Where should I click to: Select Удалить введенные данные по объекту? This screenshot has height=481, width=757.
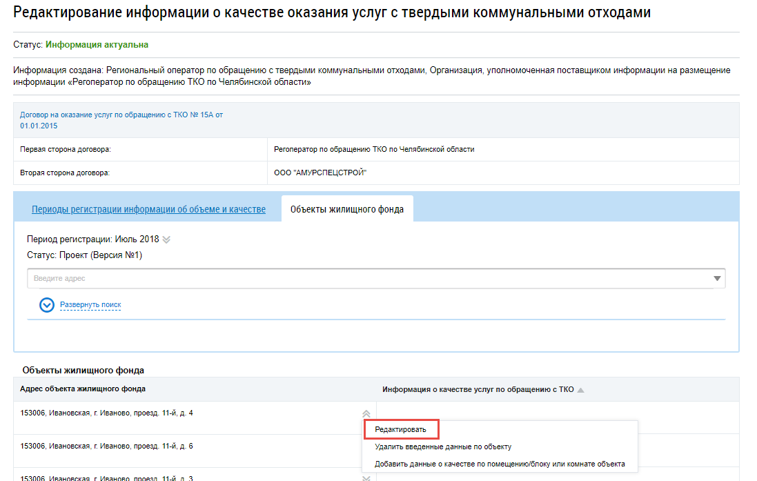pyautogui.click(x=442, y=446)
